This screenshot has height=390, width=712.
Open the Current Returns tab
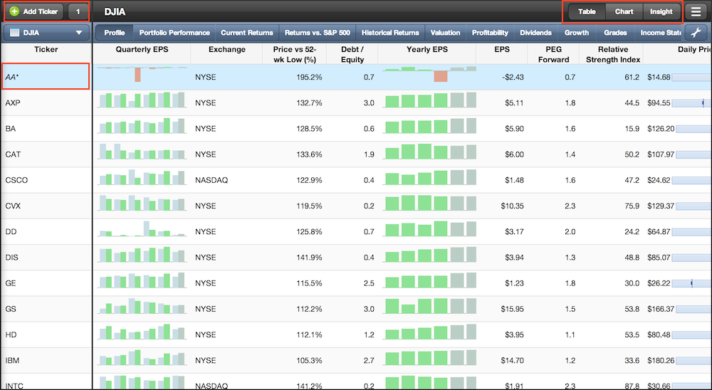click(247, 33)
